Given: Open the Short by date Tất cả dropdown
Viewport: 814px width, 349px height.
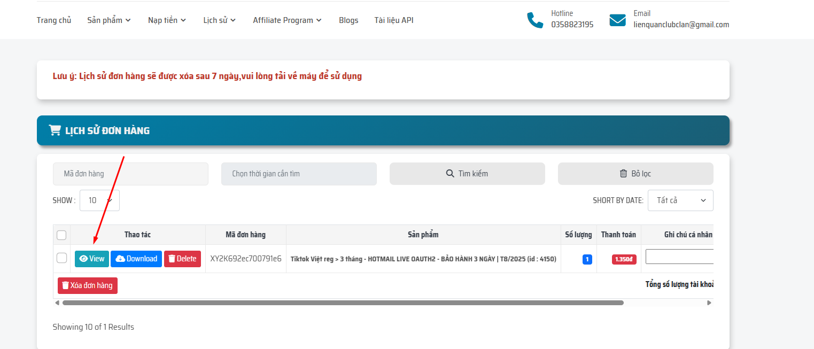Looking at the screenshot, I should point(680,200).
